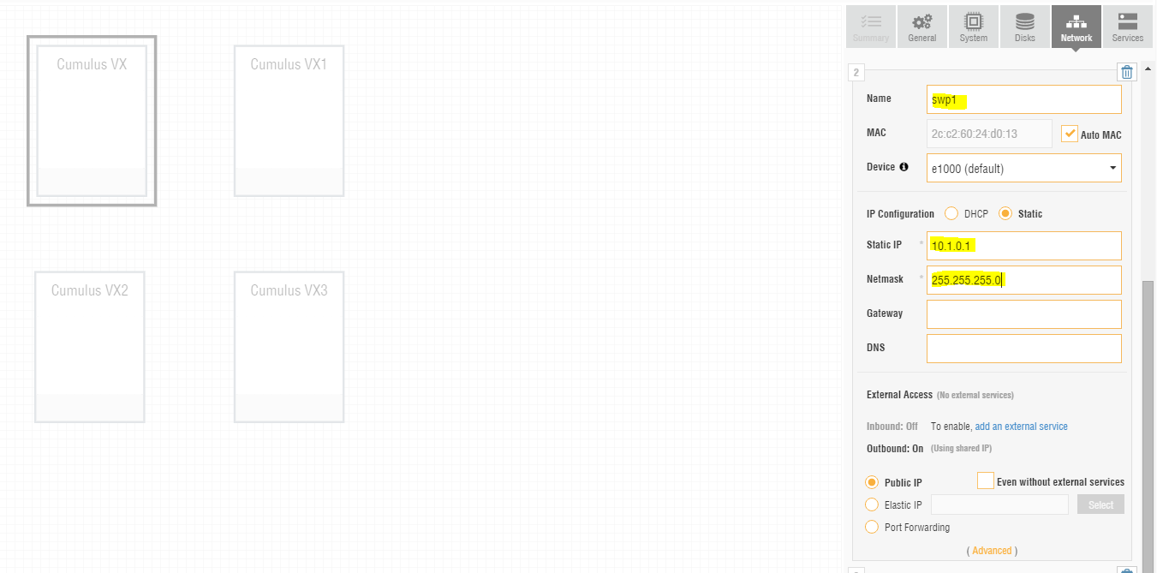Image resolution: width=1157 pixels, height=573 pixels.
Task: Uncheck the Auto MAC checkbox
Action: [1070, 134]
